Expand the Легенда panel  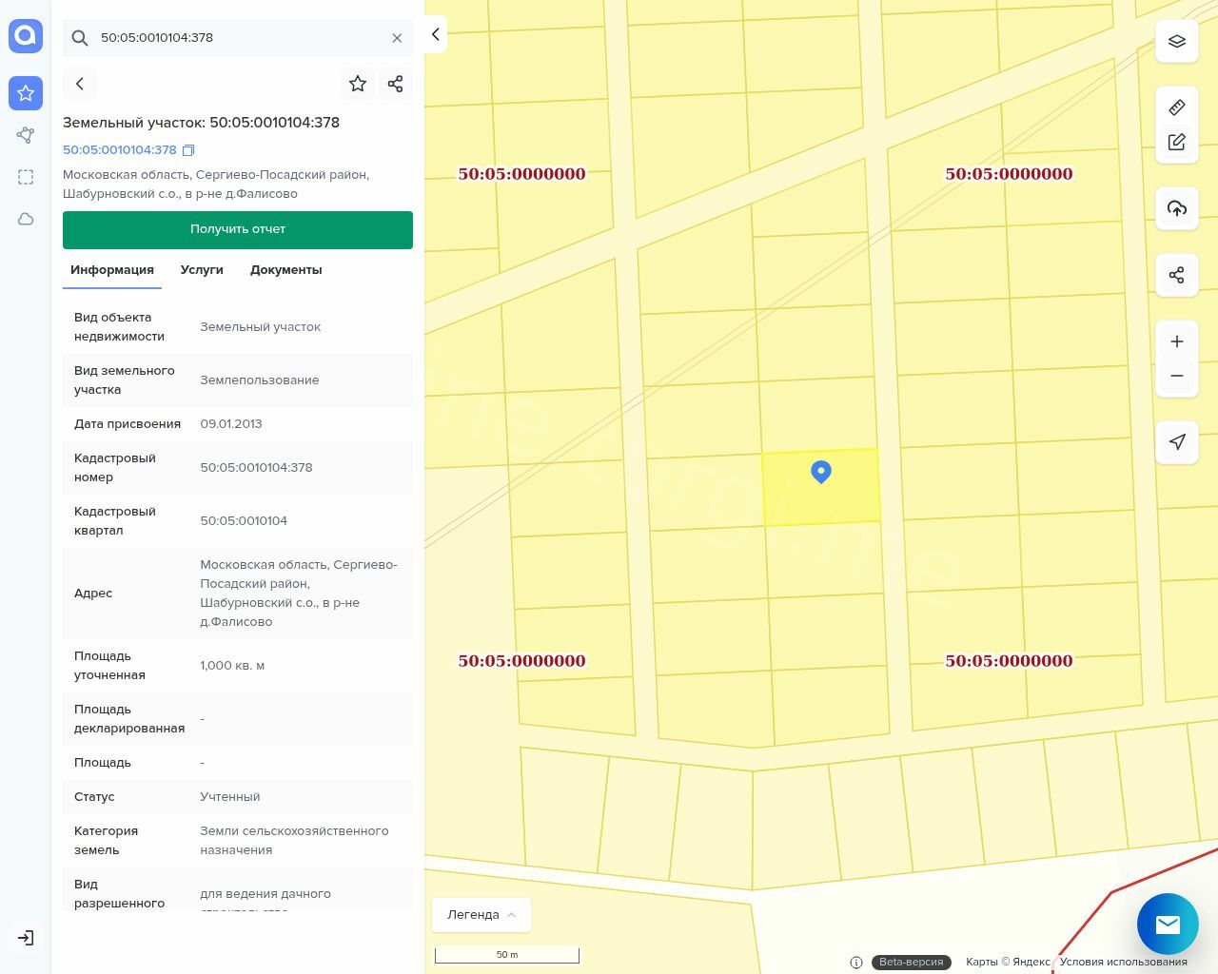pyautogui.click(x=481, y=914)
